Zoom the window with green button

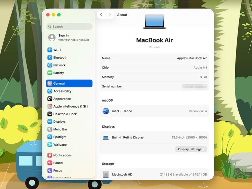pos(59,15)
